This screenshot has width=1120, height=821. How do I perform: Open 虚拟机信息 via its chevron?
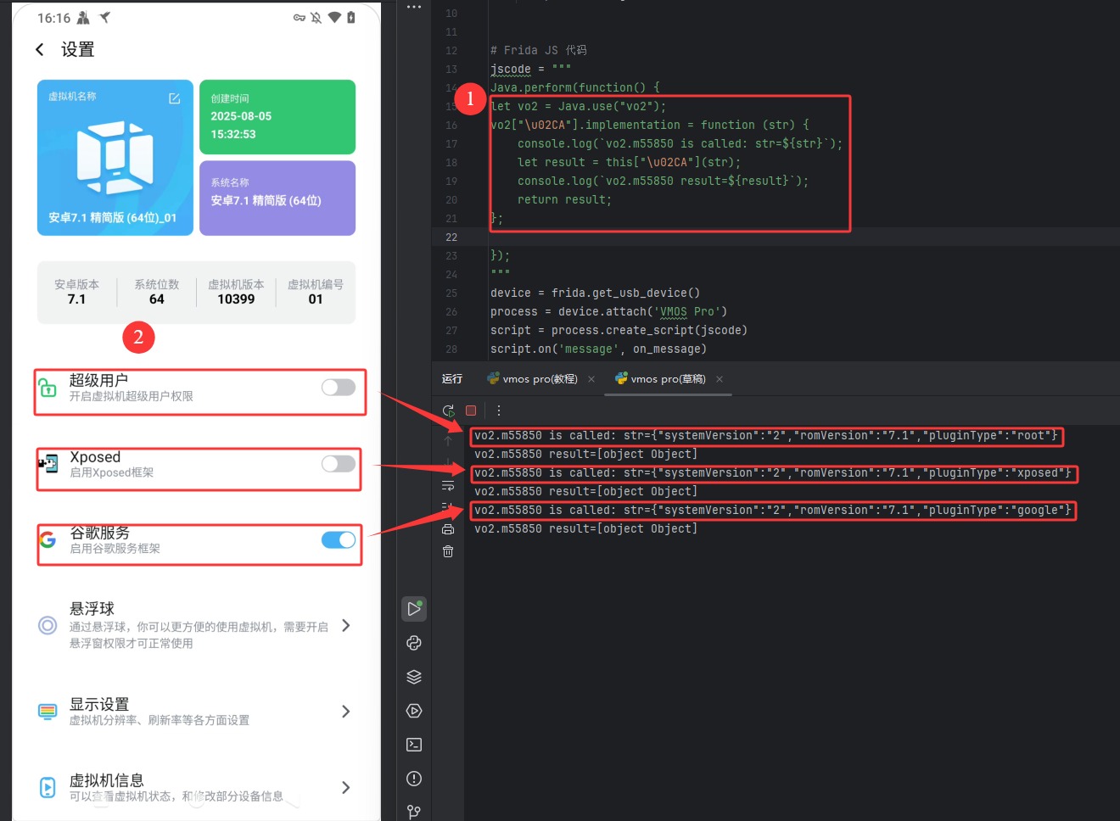[x=345, y=787]
